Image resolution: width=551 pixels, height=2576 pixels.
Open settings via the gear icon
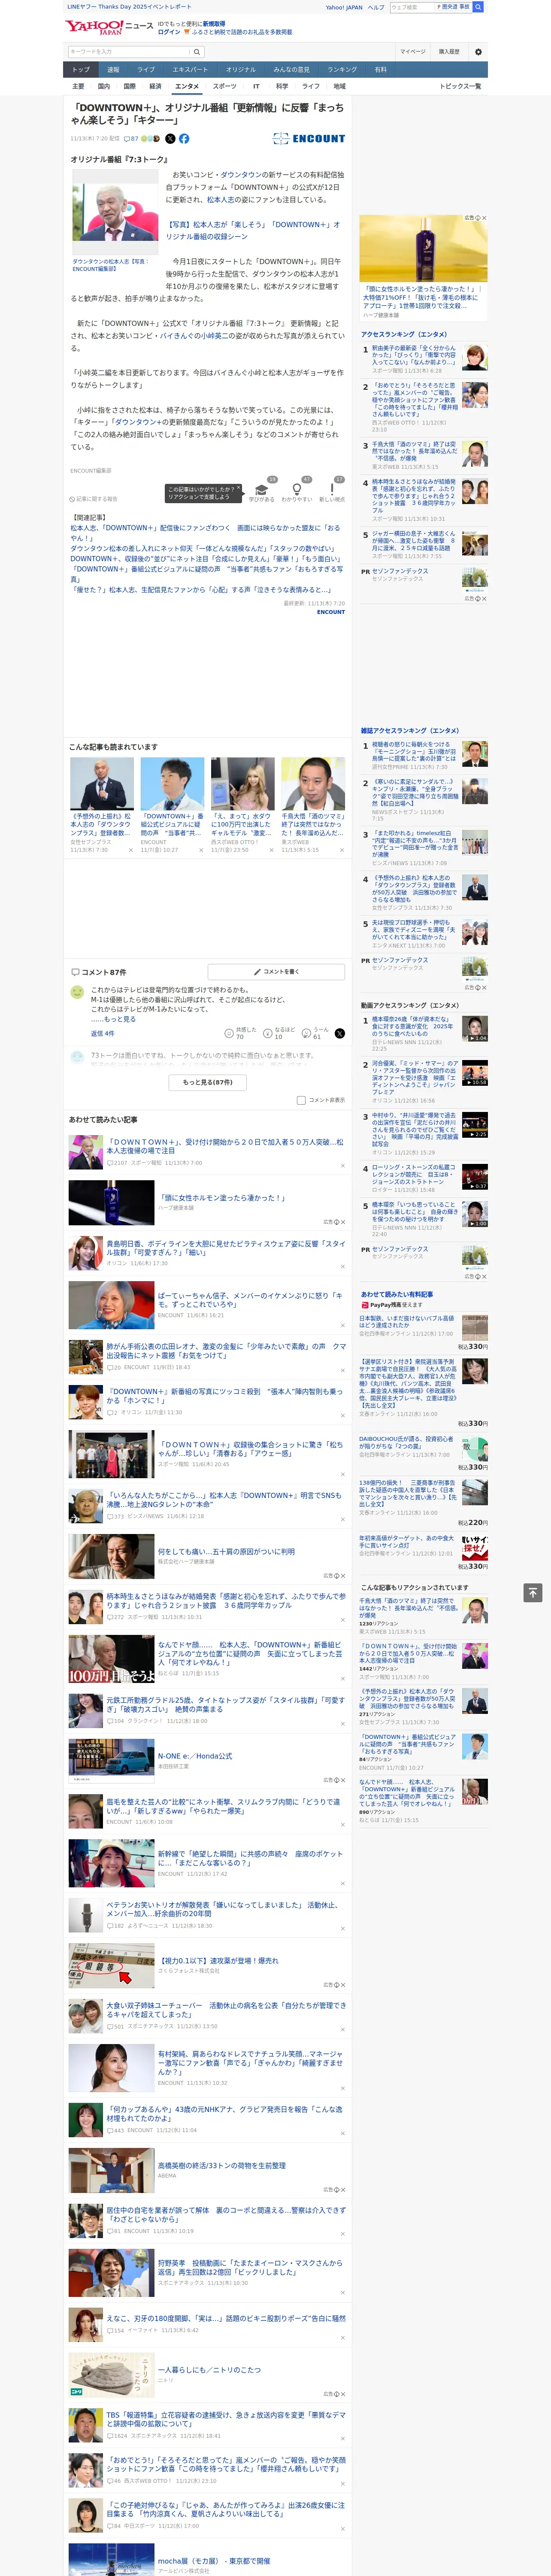pos(478,52)
